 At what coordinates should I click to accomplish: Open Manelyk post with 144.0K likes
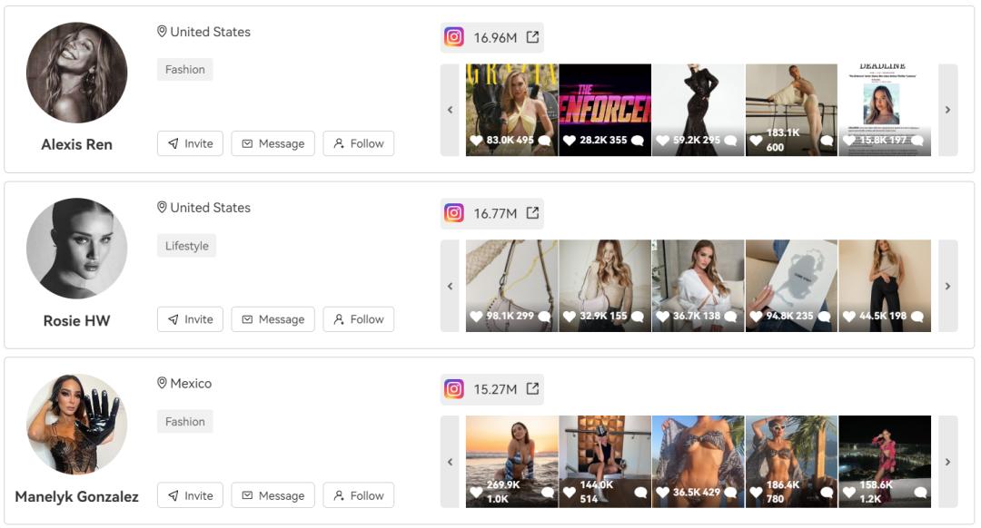coord(605,462)
